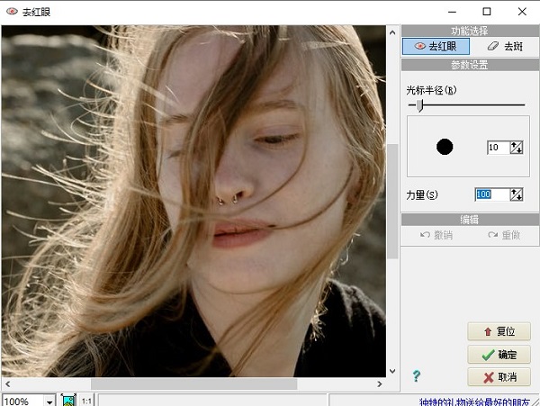Click the 1:1 actual size icon
The image size is (540, 406).
click(87, 400)
